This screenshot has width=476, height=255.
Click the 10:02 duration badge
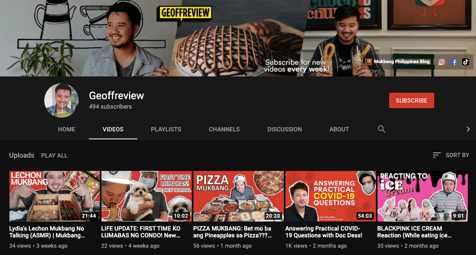click(x=181, y=216)
